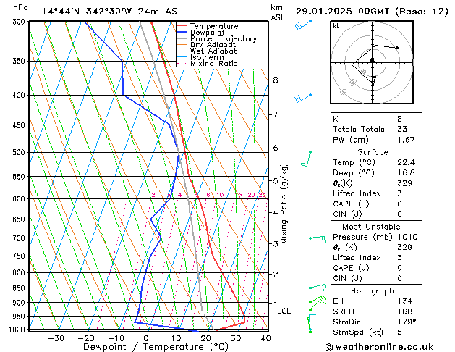The image size is (455, 352).
Task: Click the wind barb at 300 hPa
Action: [302, 25]
